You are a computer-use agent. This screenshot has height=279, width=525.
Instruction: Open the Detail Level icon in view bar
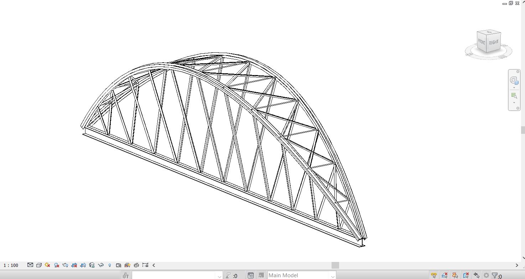coord(30,265)
